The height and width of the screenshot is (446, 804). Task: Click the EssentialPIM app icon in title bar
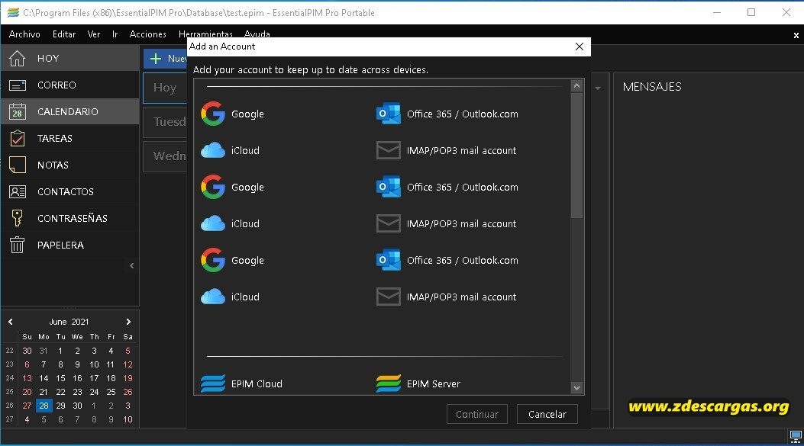pyautogui.click(x=13, y=13)
